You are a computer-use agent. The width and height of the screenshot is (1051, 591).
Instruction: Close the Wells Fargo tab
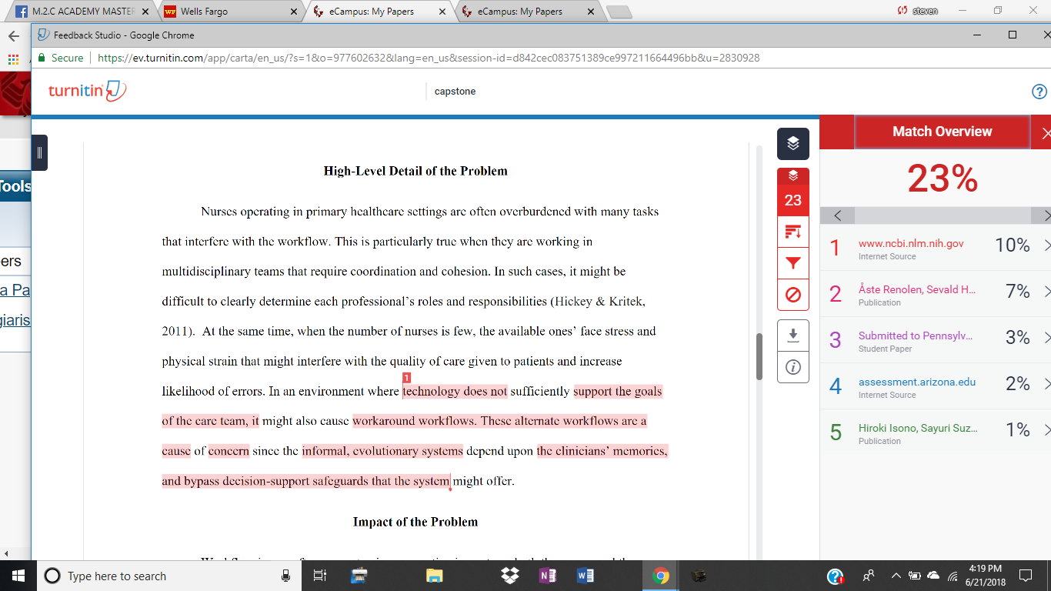click(292, 12)
